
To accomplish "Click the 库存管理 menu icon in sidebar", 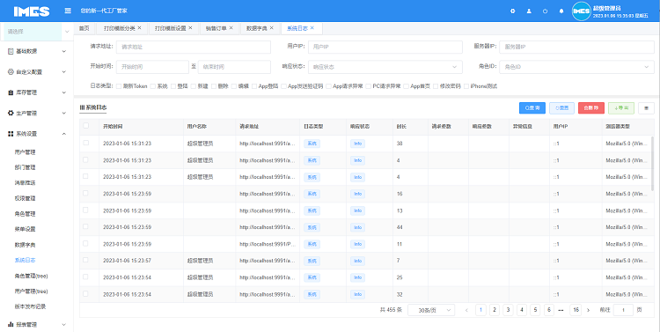I will 11,92.
